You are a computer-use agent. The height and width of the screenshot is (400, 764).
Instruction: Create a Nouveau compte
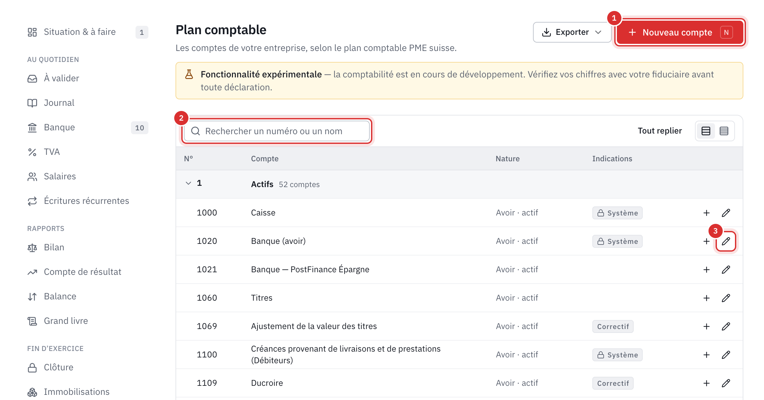680,32
